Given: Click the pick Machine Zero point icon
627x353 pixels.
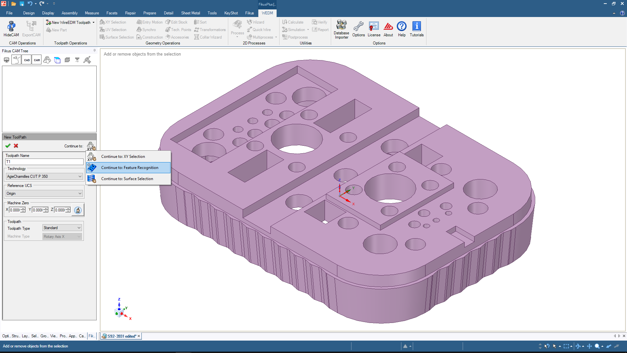Looking at the screenshot, I should click(78, 210).
